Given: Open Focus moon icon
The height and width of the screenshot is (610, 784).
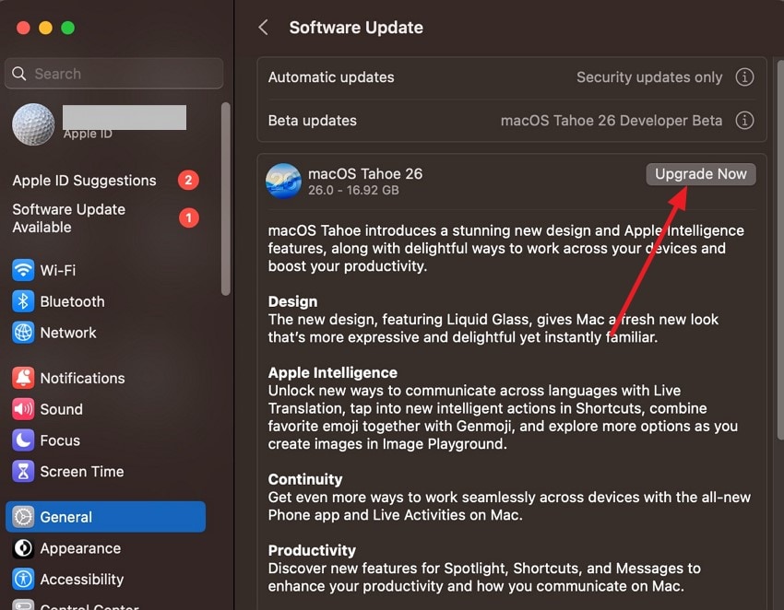Looking at the screenshot, I should point(23,440).
